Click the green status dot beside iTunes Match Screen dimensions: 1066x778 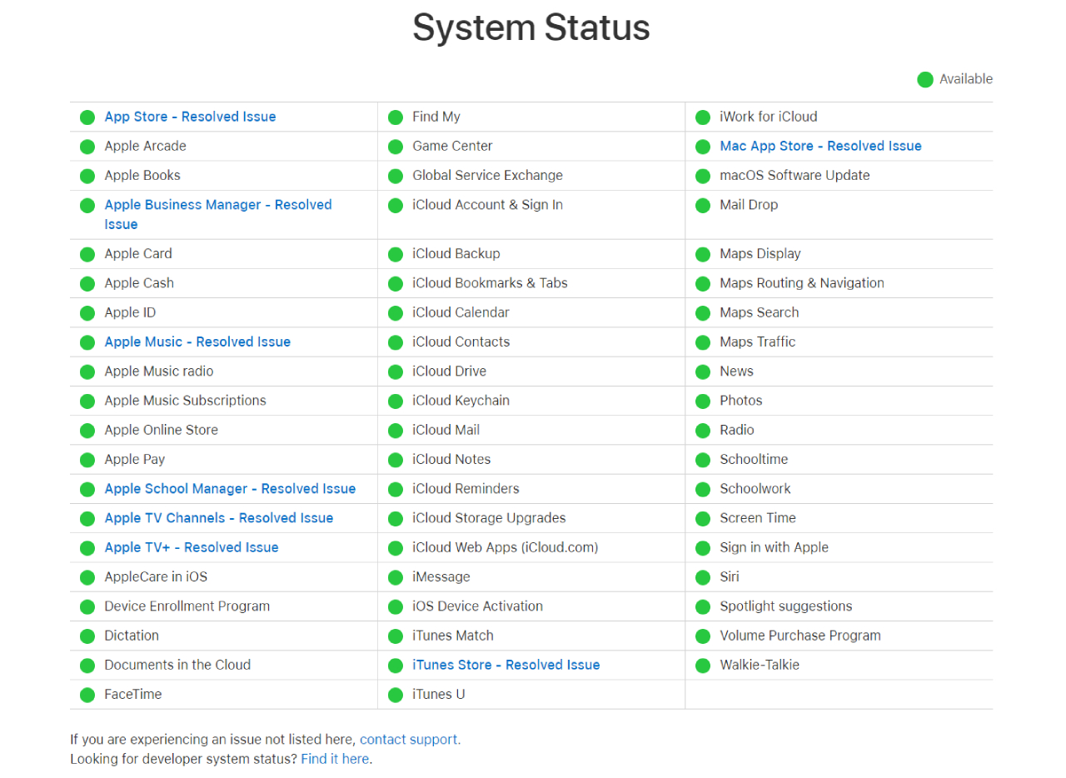pos(396,636)
